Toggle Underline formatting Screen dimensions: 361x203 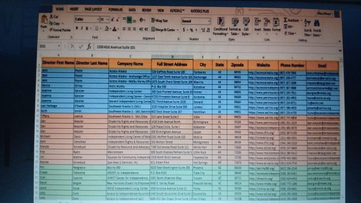(x=87, y=28)
